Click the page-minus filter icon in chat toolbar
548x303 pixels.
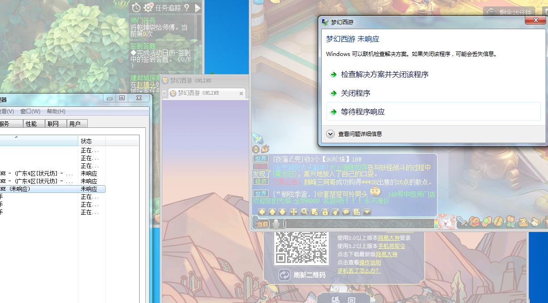314,212
